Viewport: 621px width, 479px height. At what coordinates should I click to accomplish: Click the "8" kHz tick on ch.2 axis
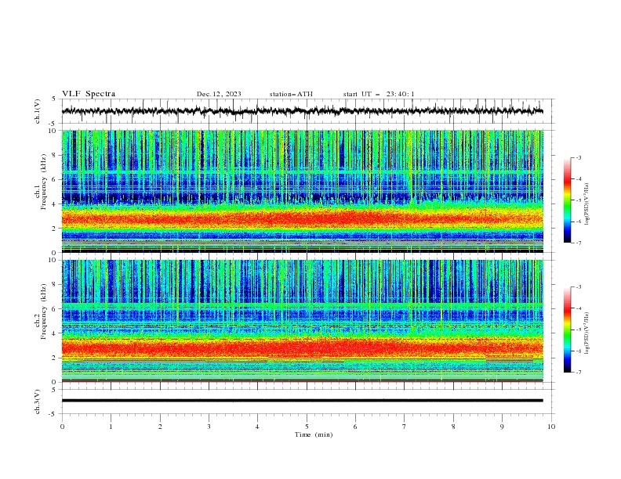pos(54,285)
